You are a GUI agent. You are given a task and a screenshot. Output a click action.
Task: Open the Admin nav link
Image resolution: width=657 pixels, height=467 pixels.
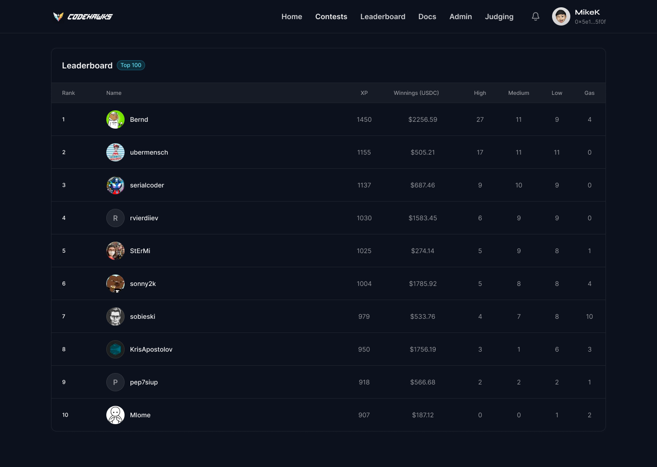point(460,16)
